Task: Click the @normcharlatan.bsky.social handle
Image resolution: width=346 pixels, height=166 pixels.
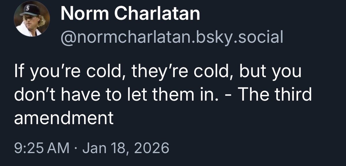Action: 172,37
